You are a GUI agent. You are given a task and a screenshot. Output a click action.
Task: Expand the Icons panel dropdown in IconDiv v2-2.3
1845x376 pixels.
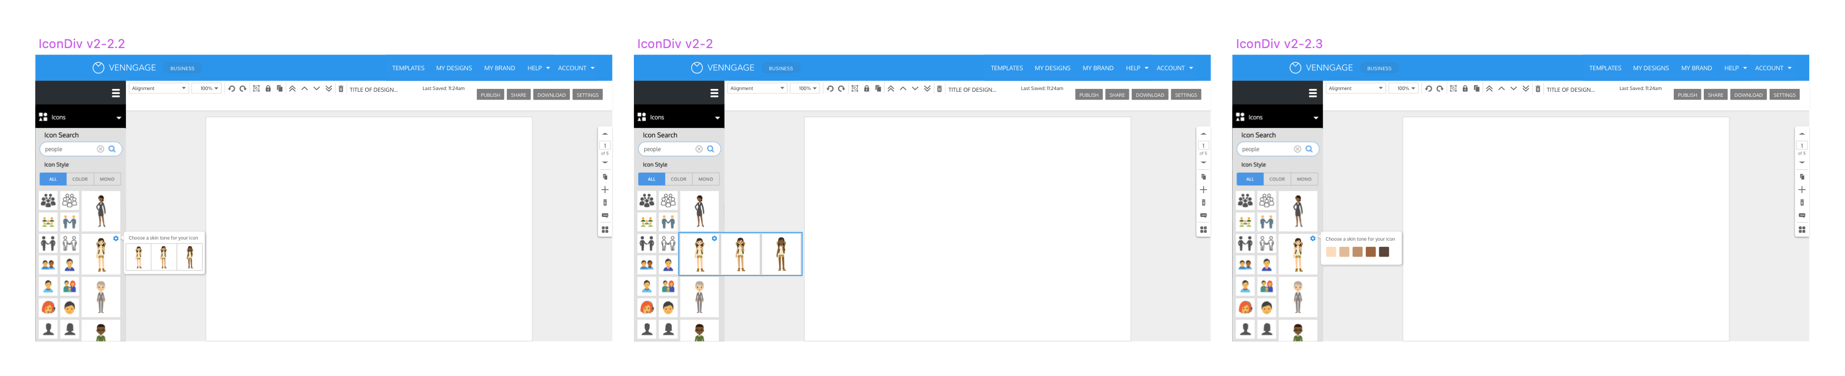(1315, 117)
